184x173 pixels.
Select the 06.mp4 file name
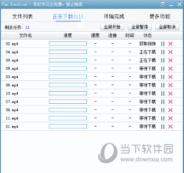(12, 110)
